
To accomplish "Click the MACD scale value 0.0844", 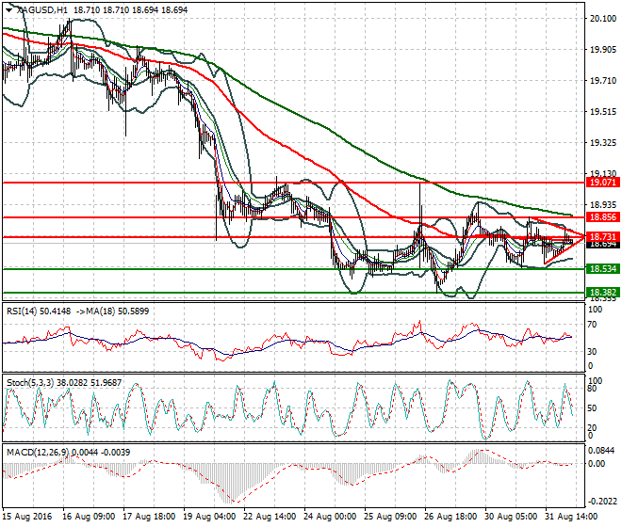I will pyautogui.click(x=601, y=451).
